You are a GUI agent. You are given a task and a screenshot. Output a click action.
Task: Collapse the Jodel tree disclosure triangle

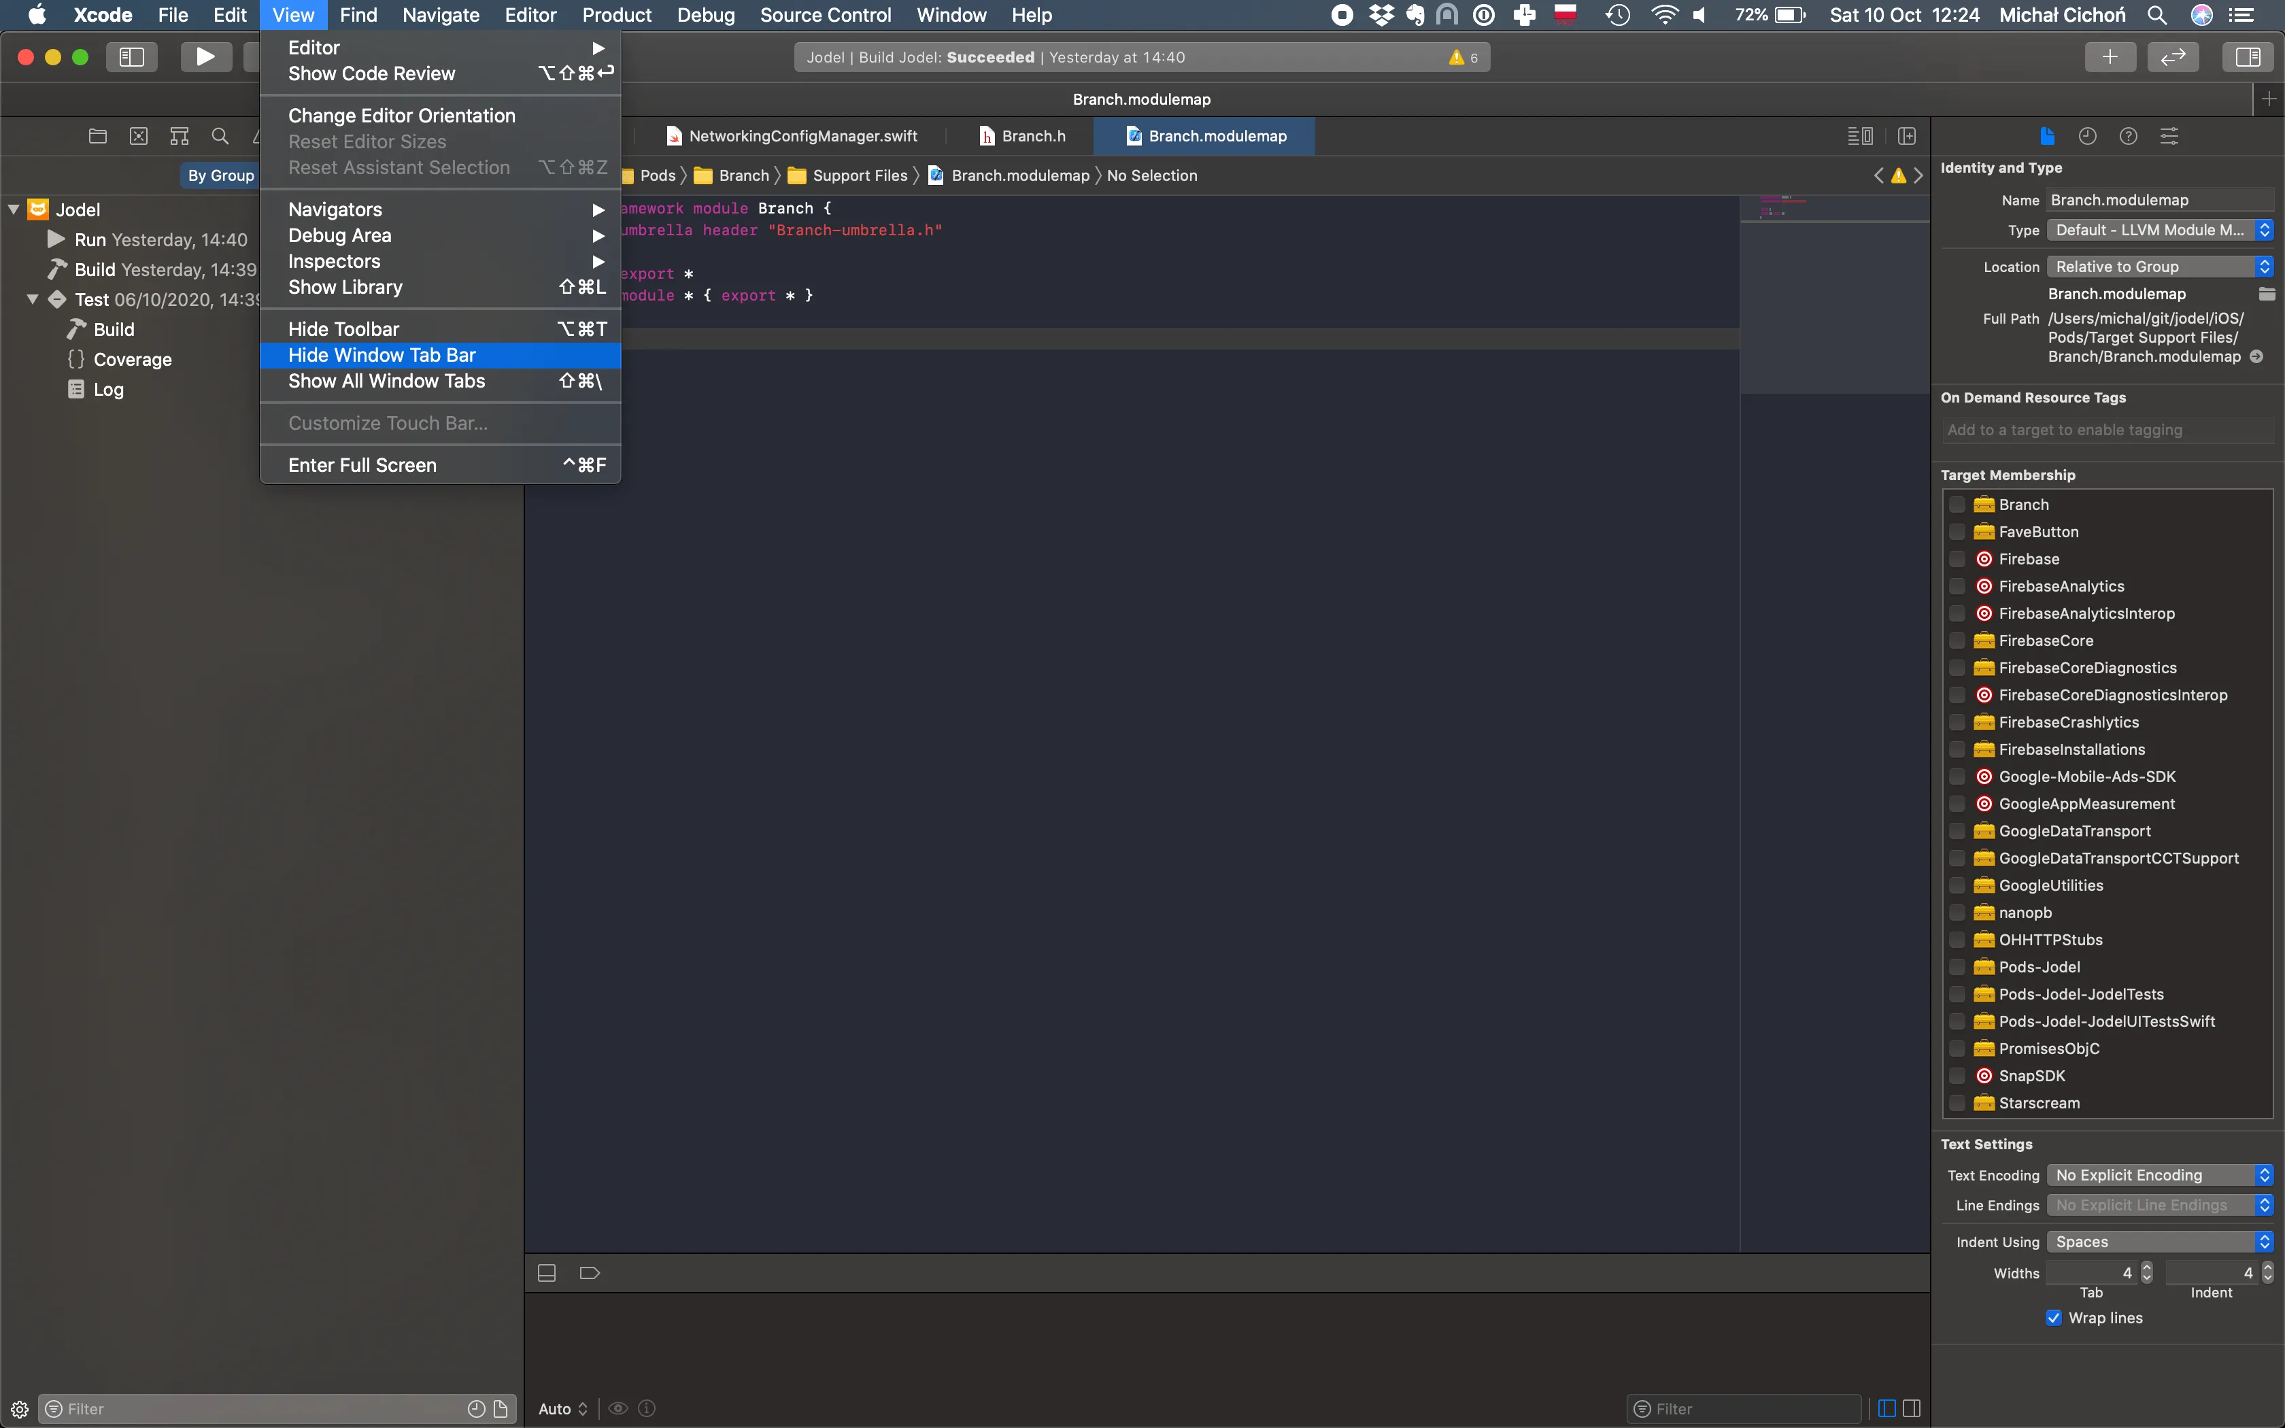click(x=14, y=209)
